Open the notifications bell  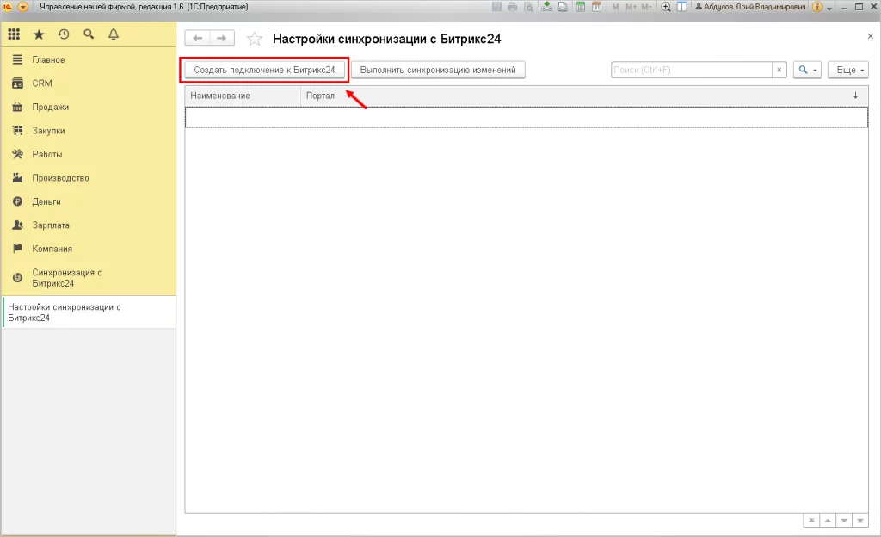114,34
